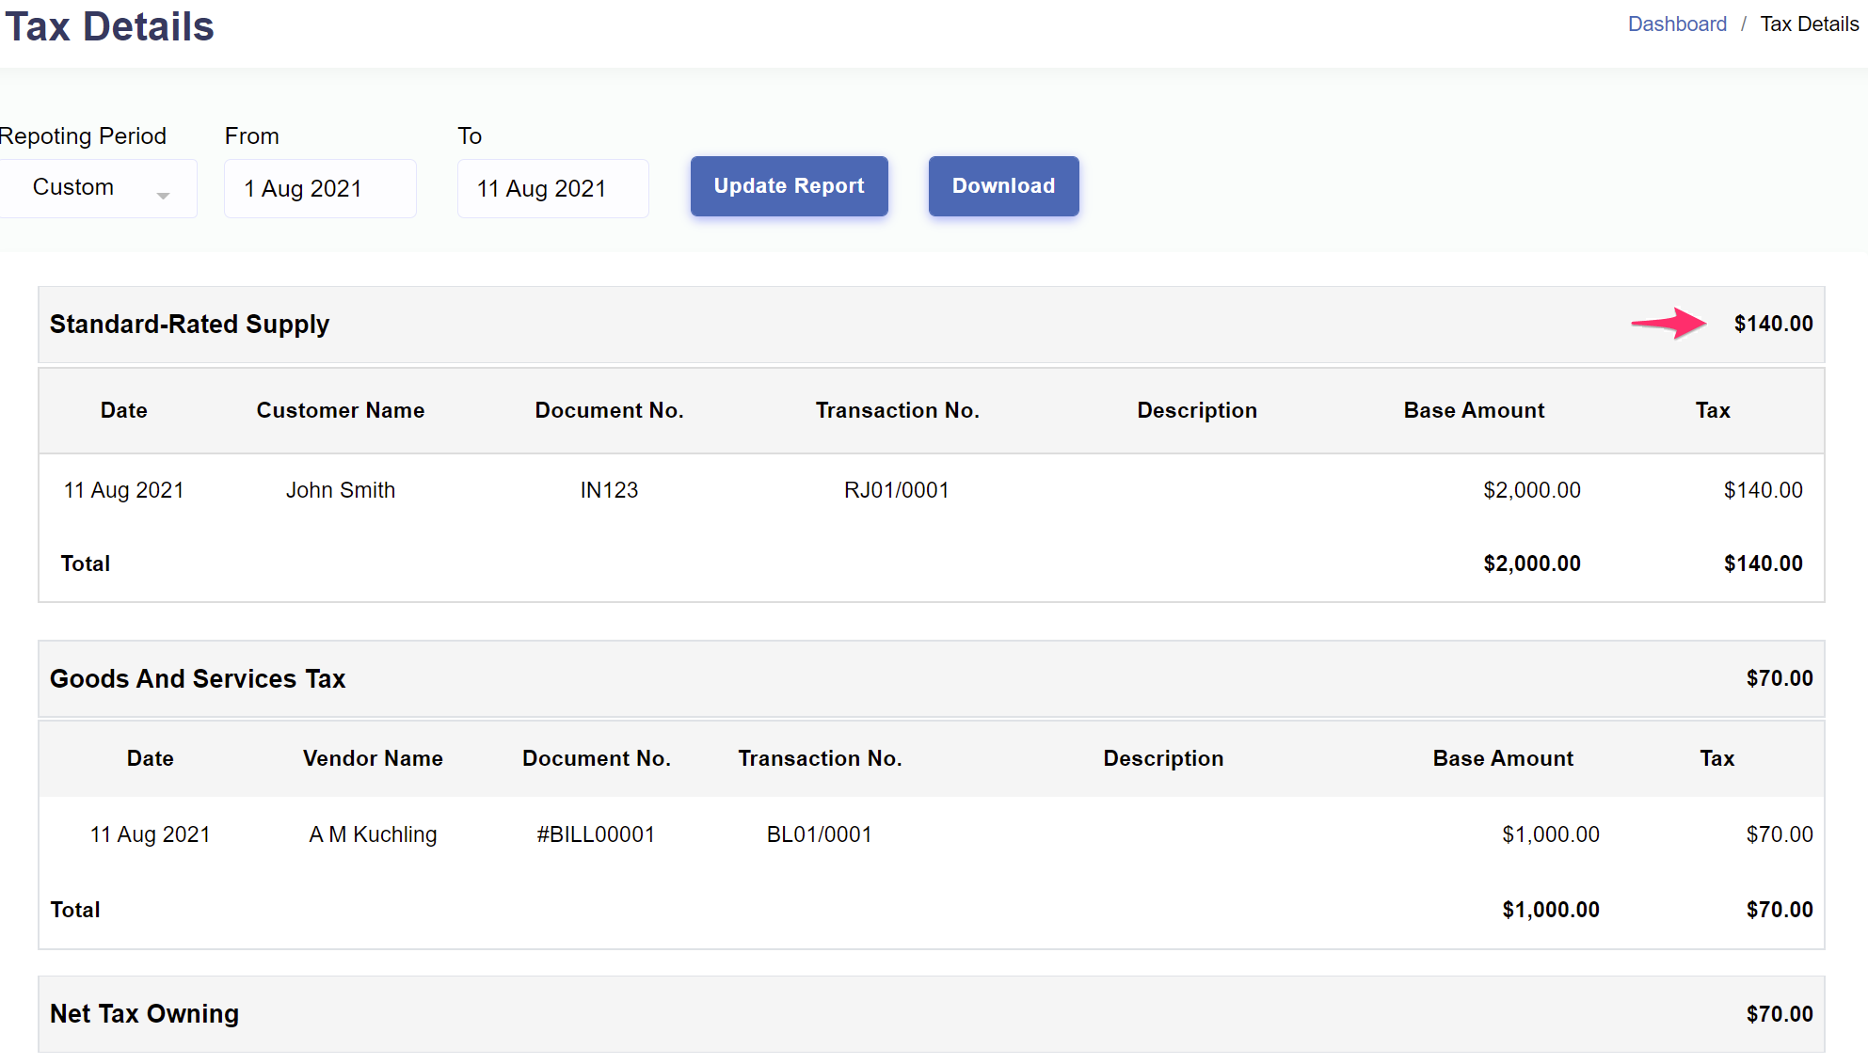The width and height of the screenshot is (1868, 1064).
Task: Click the Customer Name column header
Action: click(x=341, y=410)
